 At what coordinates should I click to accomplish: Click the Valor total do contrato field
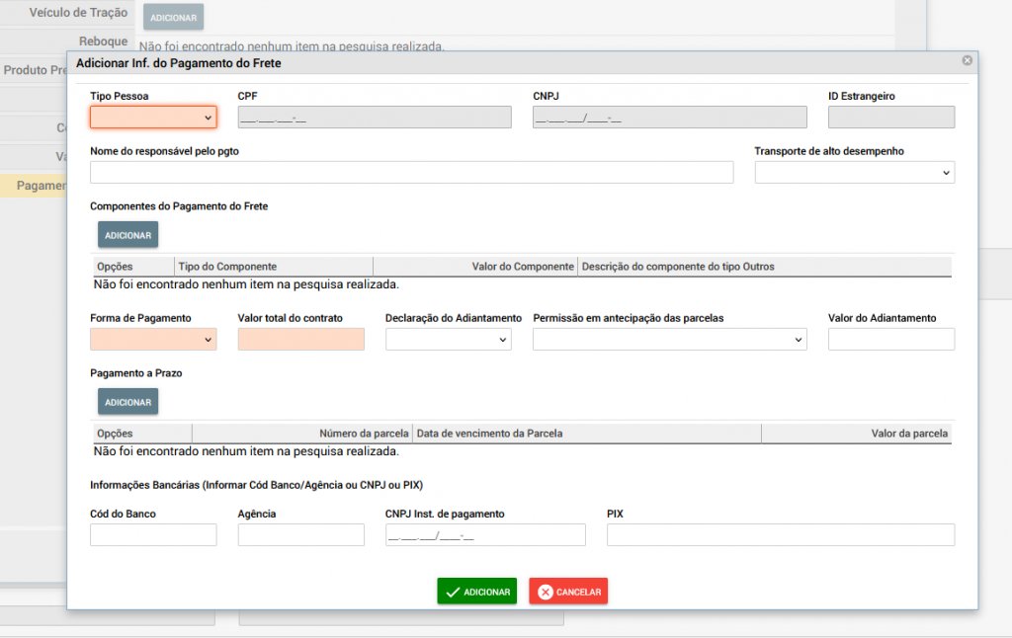tap(300, 340)
